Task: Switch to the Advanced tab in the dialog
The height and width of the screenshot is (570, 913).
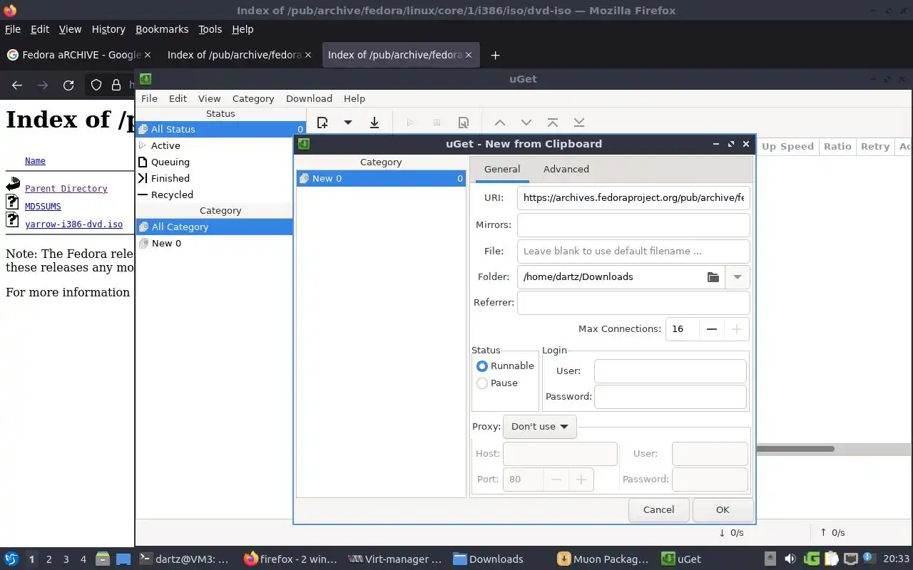Action: [x=566, y=169]
